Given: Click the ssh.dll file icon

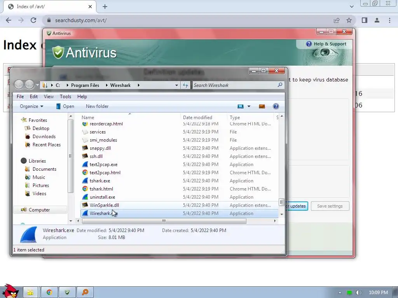Looking at the screenshot, I should click(85, 156).
